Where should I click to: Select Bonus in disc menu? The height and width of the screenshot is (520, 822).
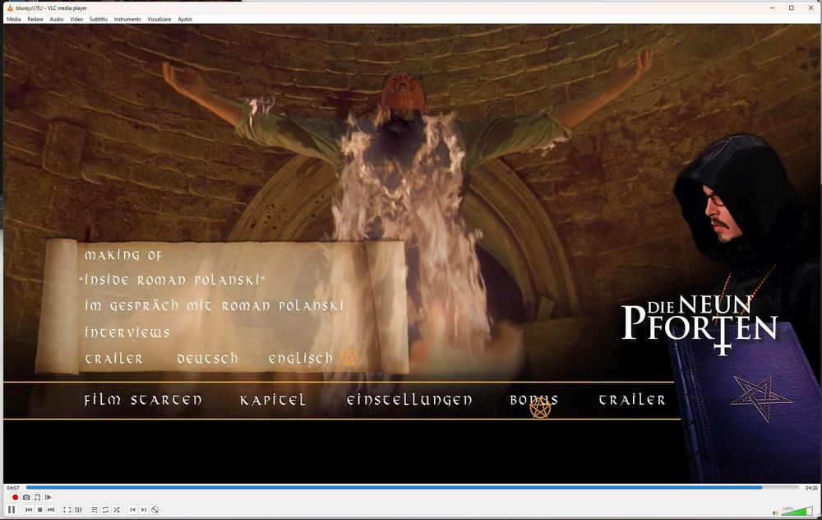pos(533,401)
